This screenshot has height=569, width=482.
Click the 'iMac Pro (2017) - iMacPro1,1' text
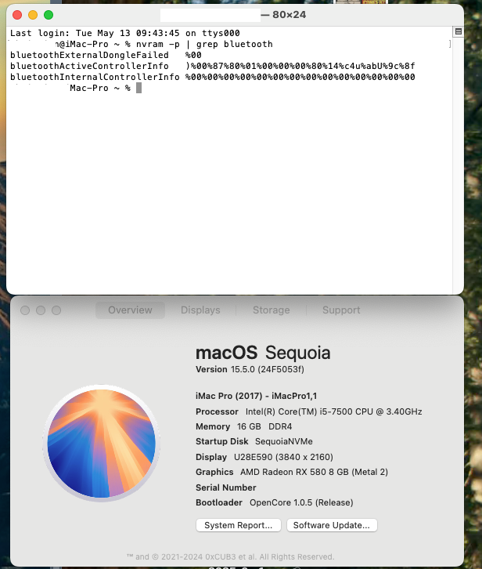(x=256, y=396)
